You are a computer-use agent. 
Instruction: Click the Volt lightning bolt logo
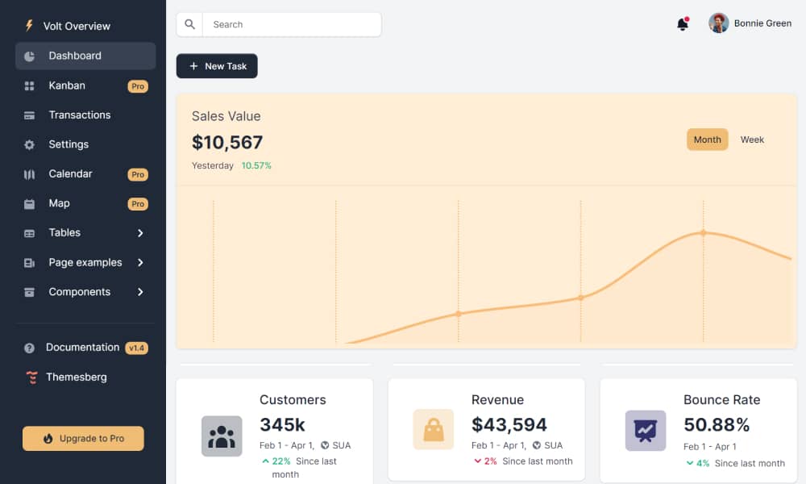(x=30, y=26)
